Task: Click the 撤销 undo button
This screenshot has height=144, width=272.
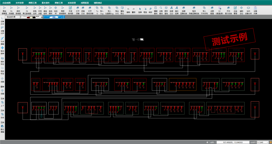Action: pos(128,10)
